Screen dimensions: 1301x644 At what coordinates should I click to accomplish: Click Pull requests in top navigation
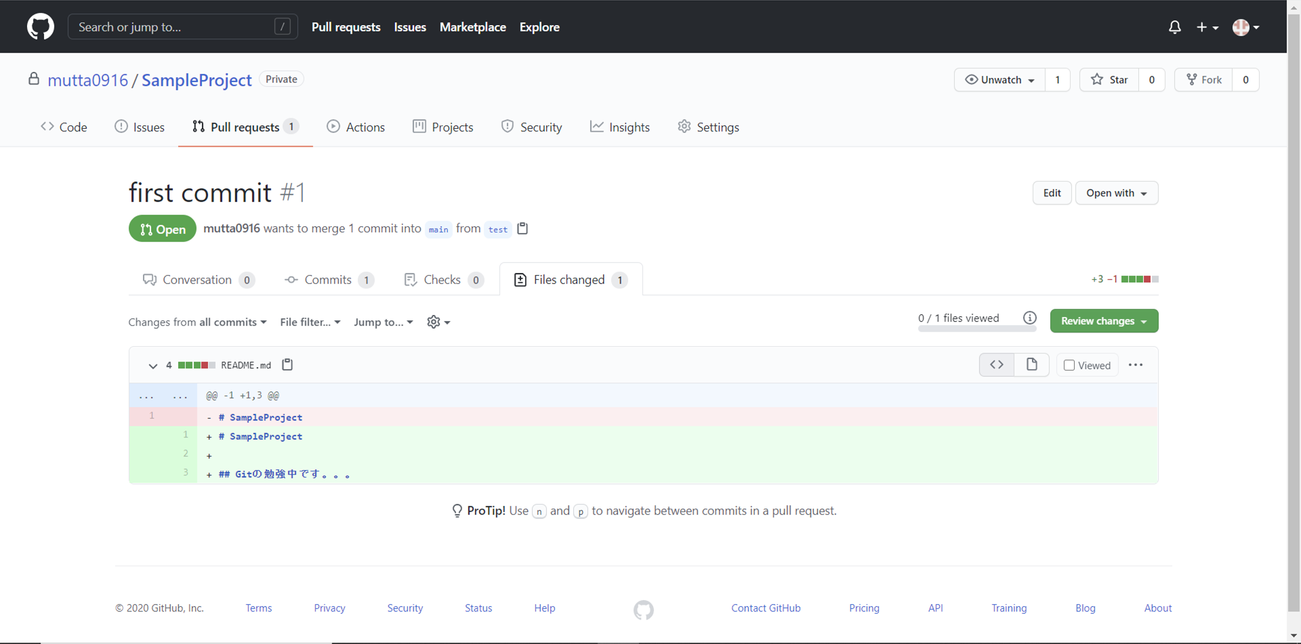346,27
